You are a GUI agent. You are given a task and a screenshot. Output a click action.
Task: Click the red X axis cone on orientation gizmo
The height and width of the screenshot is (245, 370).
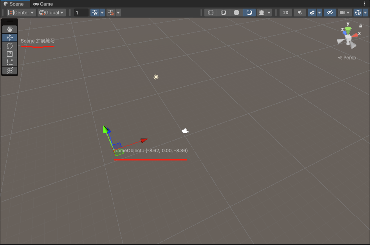coord(355,36)
